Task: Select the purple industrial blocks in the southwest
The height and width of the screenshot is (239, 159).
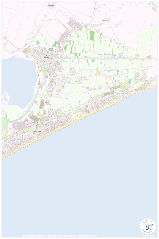Action: (19, 124)
